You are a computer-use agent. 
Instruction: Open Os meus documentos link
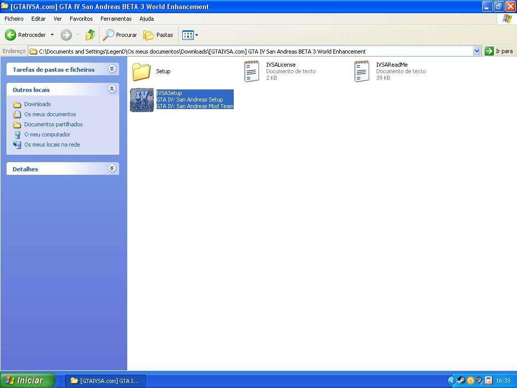coord(50,114)
